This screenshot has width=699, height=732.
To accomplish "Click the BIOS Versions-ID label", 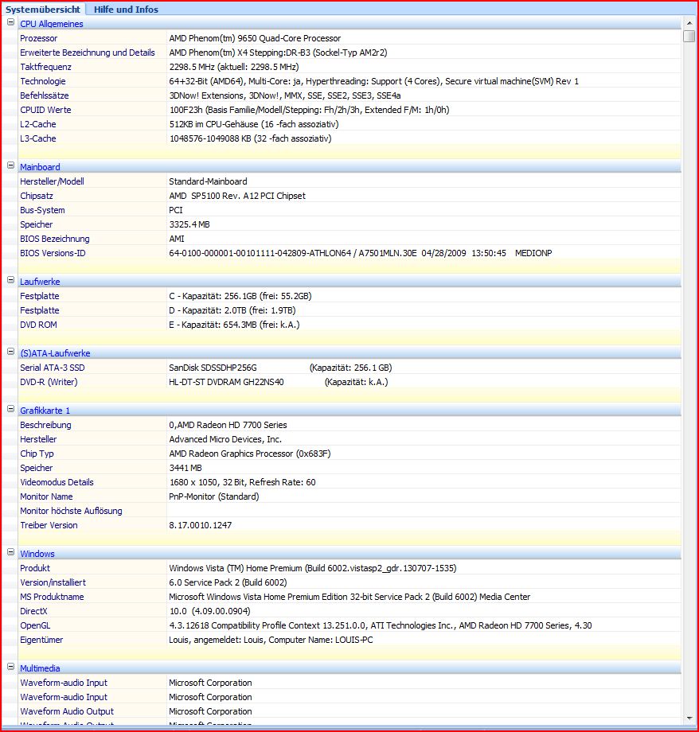I will pyautogui.click(x=53, y=253).
